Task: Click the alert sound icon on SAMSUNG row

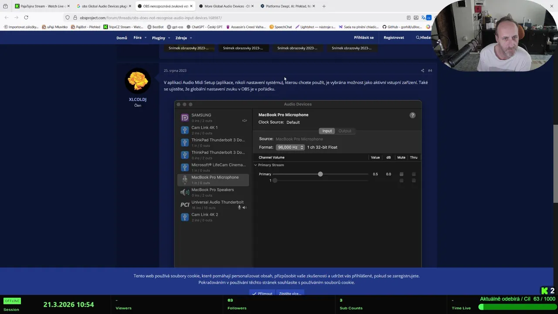Action: [x=245, y=120]
